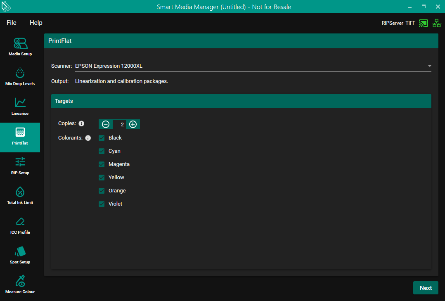Go to Mix Drop Levels
The height and width of the screenshot is (301, 445).
pos(20,76)
